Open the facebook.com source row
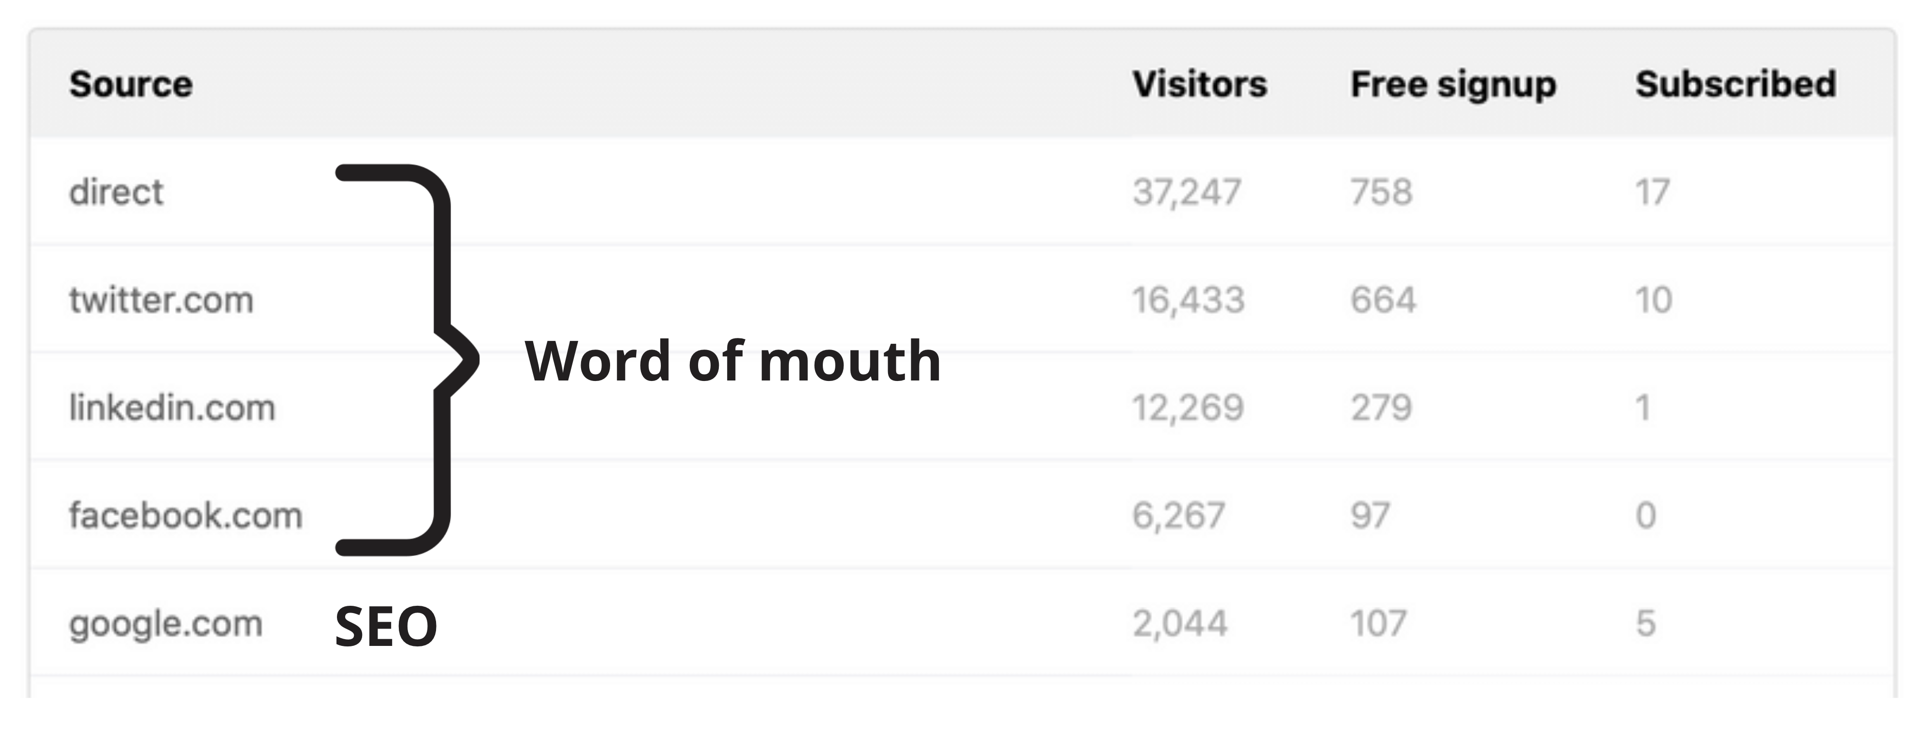The image size is (1925, 731). tap(962, 516)
